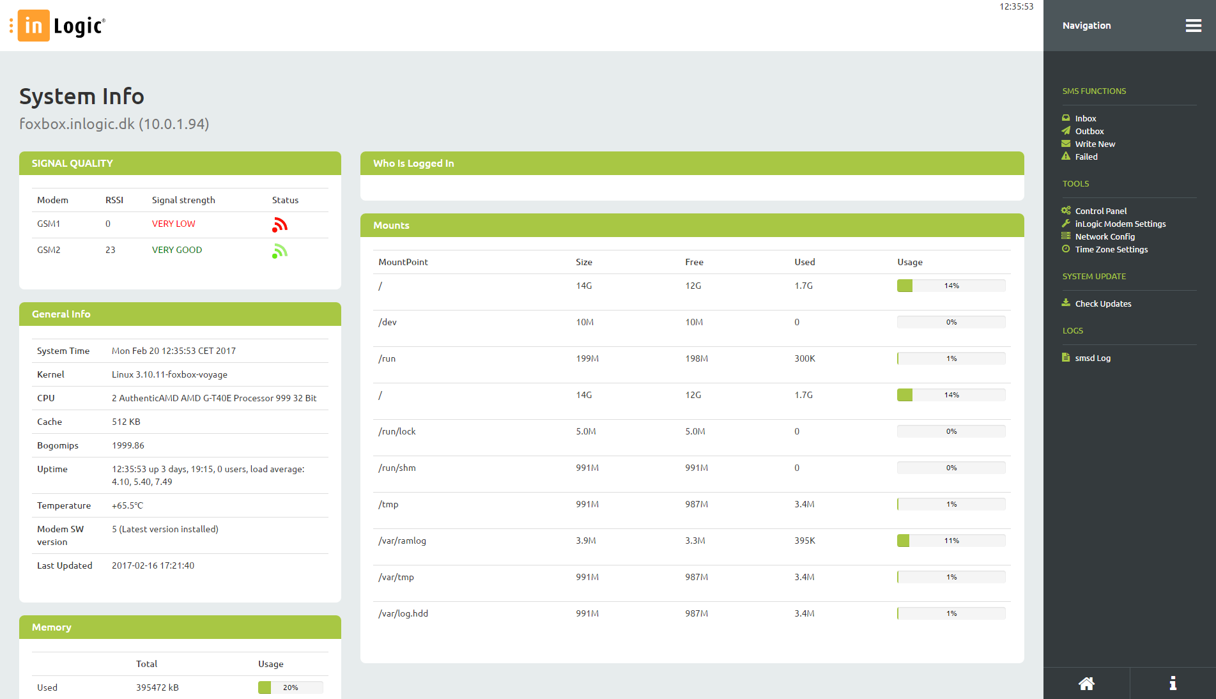Viewport: 1216px width, 699px height.
Task: Click the red GSM1 signal status icon
Action: 280,225
